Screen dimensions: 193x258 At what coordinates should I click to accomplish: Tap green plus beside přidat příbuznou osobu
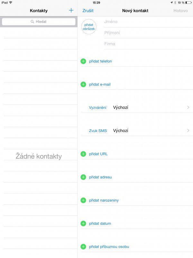click(83, 247)
